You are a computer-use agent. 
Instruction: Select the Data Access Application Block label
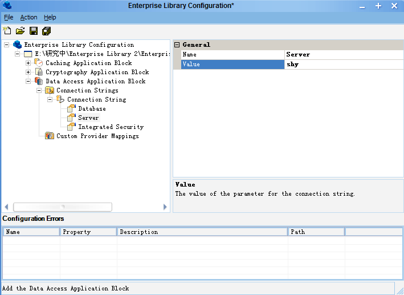pos(96,81)
